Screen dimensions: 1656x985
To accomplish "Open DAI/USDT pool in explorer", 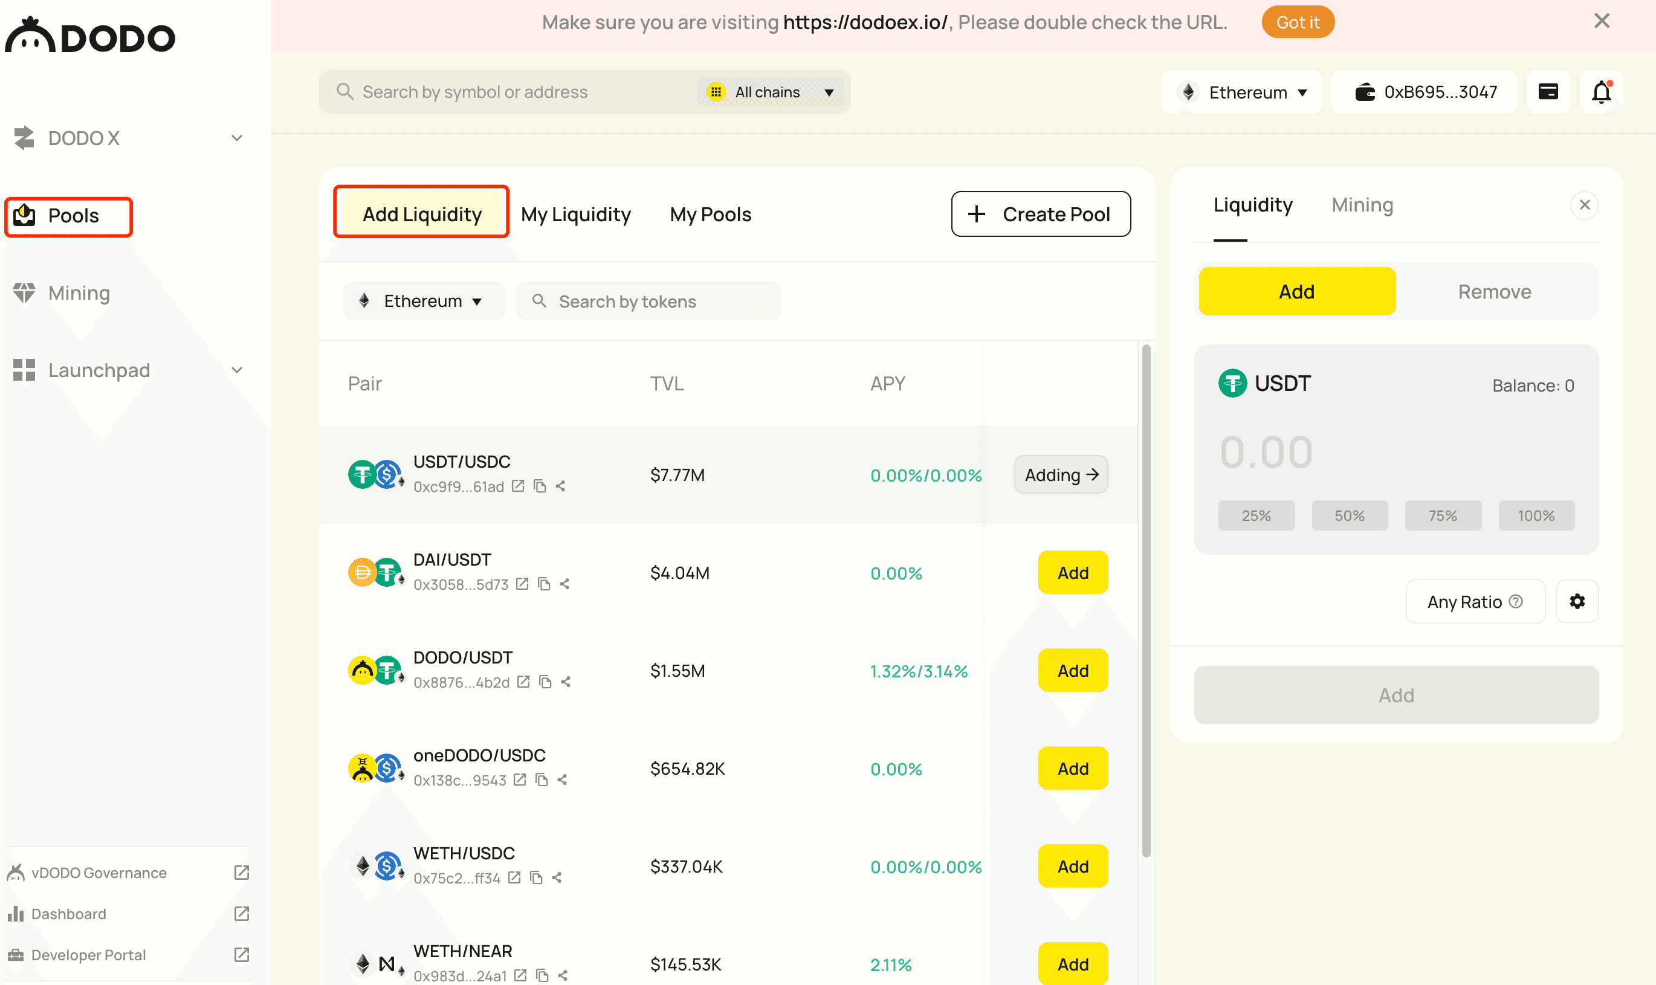I will pos(522,584).
